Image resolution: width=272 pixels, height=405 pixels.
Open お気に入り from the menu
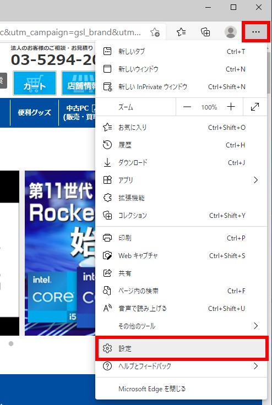pos(181,127)
